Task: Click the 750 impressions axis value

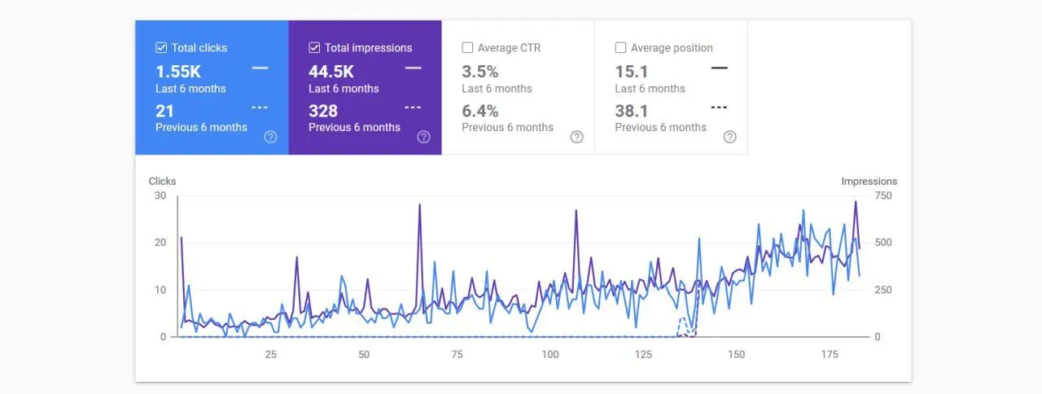Action: point(883,195)
